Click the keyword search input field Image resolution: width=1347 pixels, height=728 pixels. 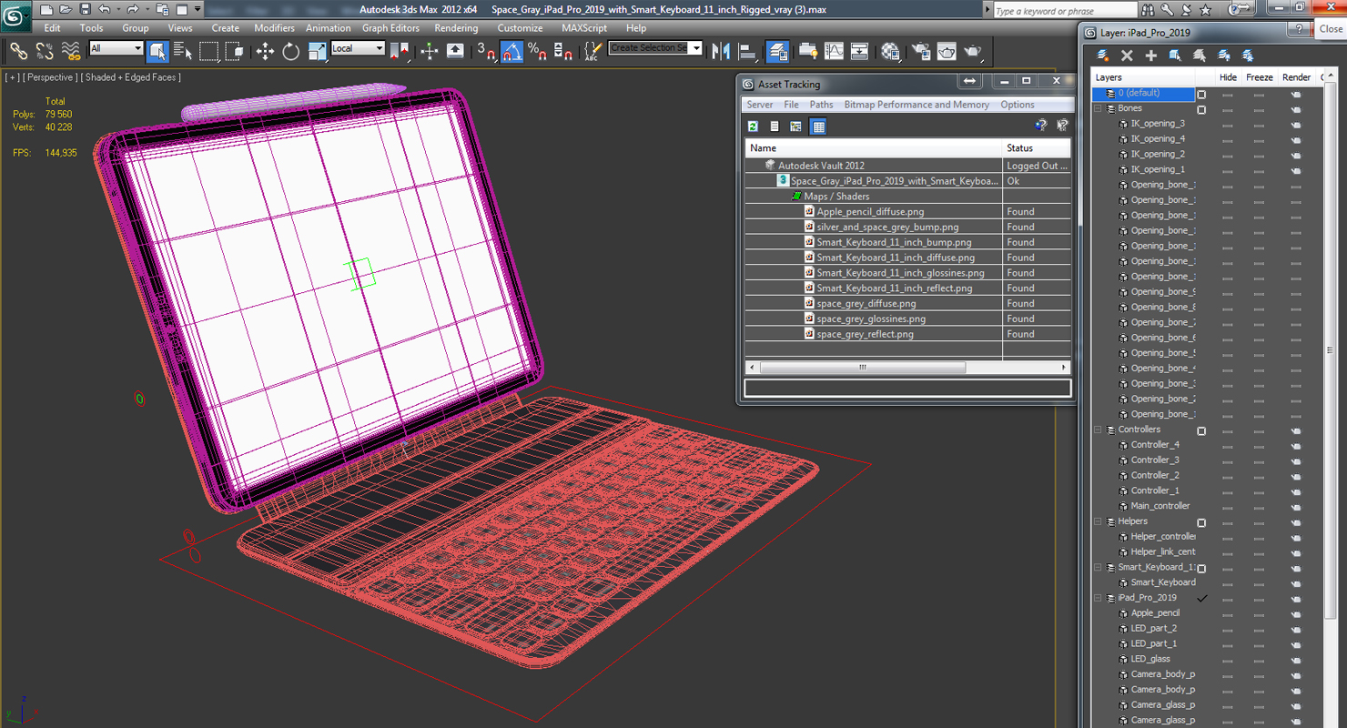point(1064,11)
